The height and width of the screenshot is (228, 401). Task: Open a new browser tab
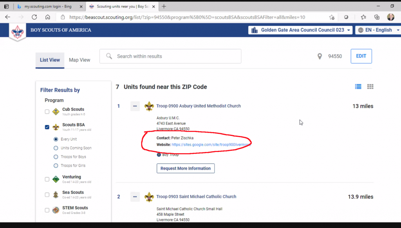(164, 6)
